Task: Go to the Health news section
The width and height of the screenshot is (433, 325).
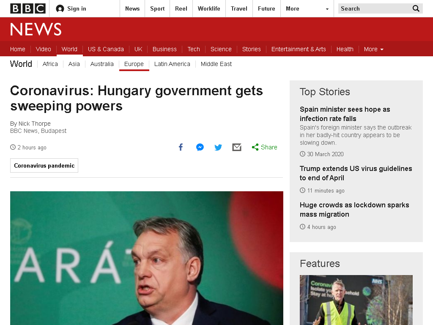Action: click(345, 49)
